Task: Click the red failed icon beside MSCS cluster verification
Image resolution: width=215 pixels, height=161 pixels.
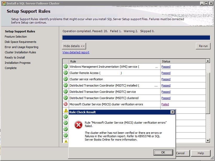Action: [x=66, y=104]
